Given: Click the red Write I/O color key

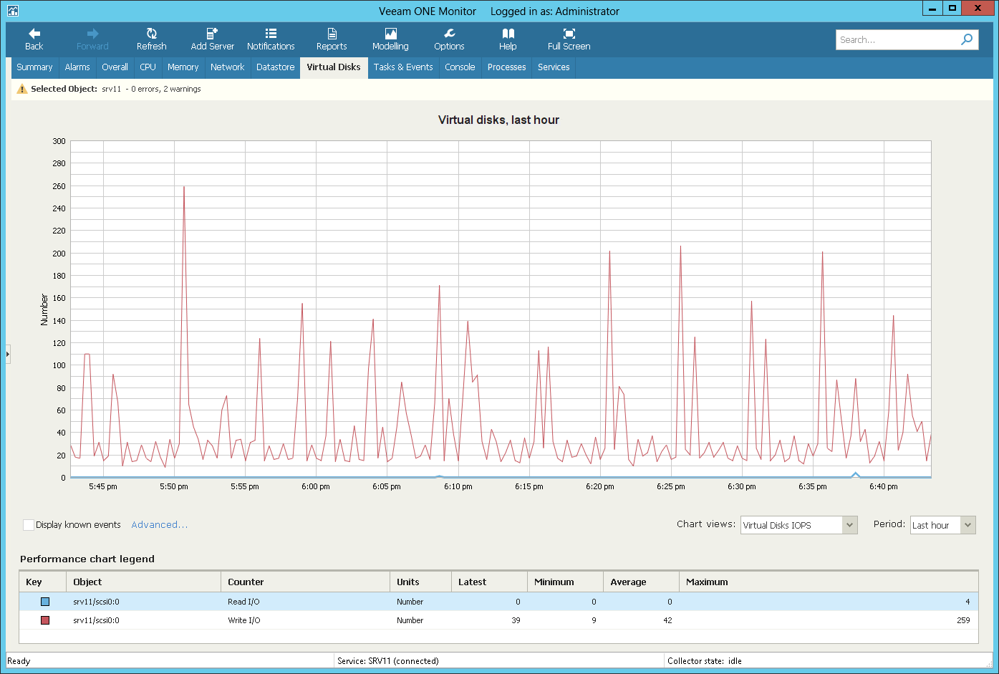Looking at the screenshot, I should point(45,620).
